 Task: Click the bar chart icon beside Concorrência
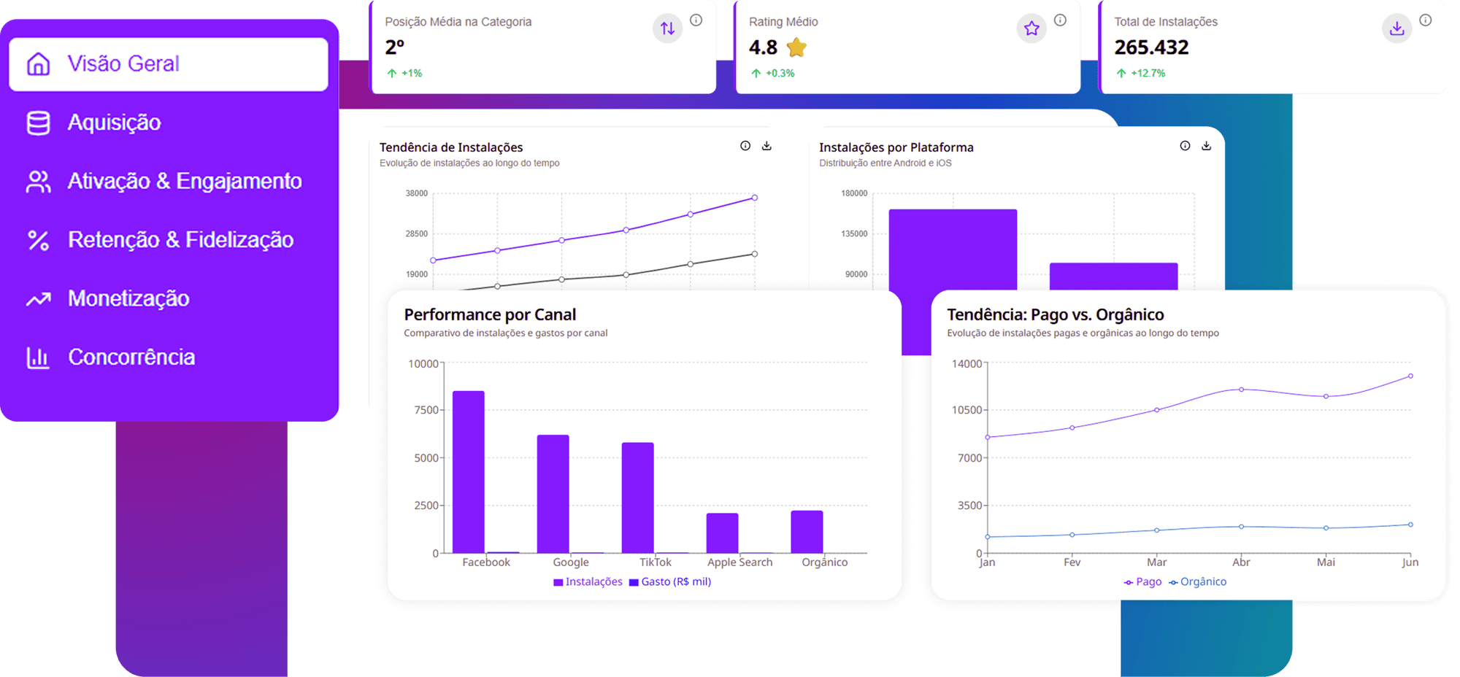click(38, 357)
